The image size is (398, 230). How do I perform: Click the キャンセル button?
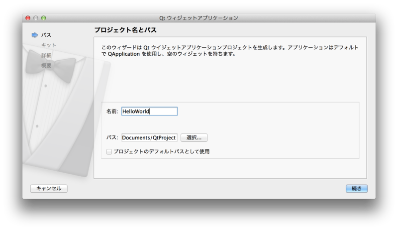[x=49, y=188]
